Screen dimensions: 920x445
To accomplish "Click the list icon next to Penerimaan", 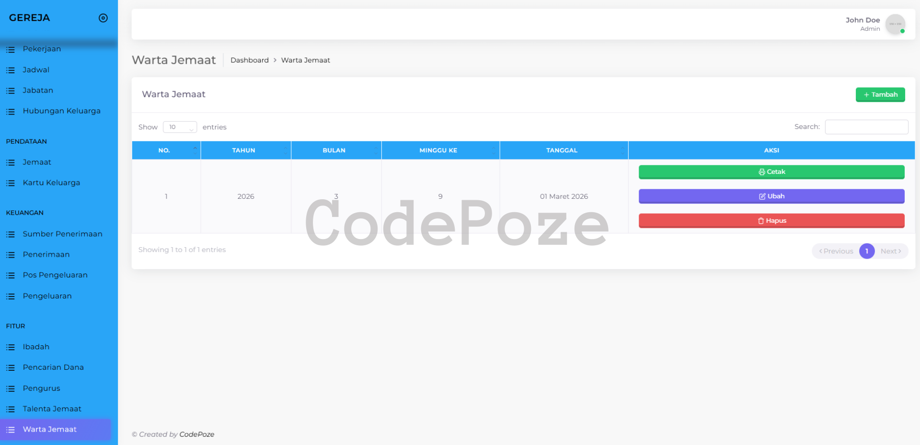I will 11,255.
